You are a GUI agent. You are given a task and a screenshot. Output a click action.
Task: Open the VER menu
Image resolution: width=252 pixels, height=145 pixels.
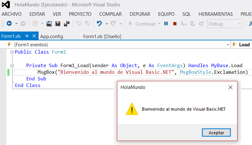point(57,14)
